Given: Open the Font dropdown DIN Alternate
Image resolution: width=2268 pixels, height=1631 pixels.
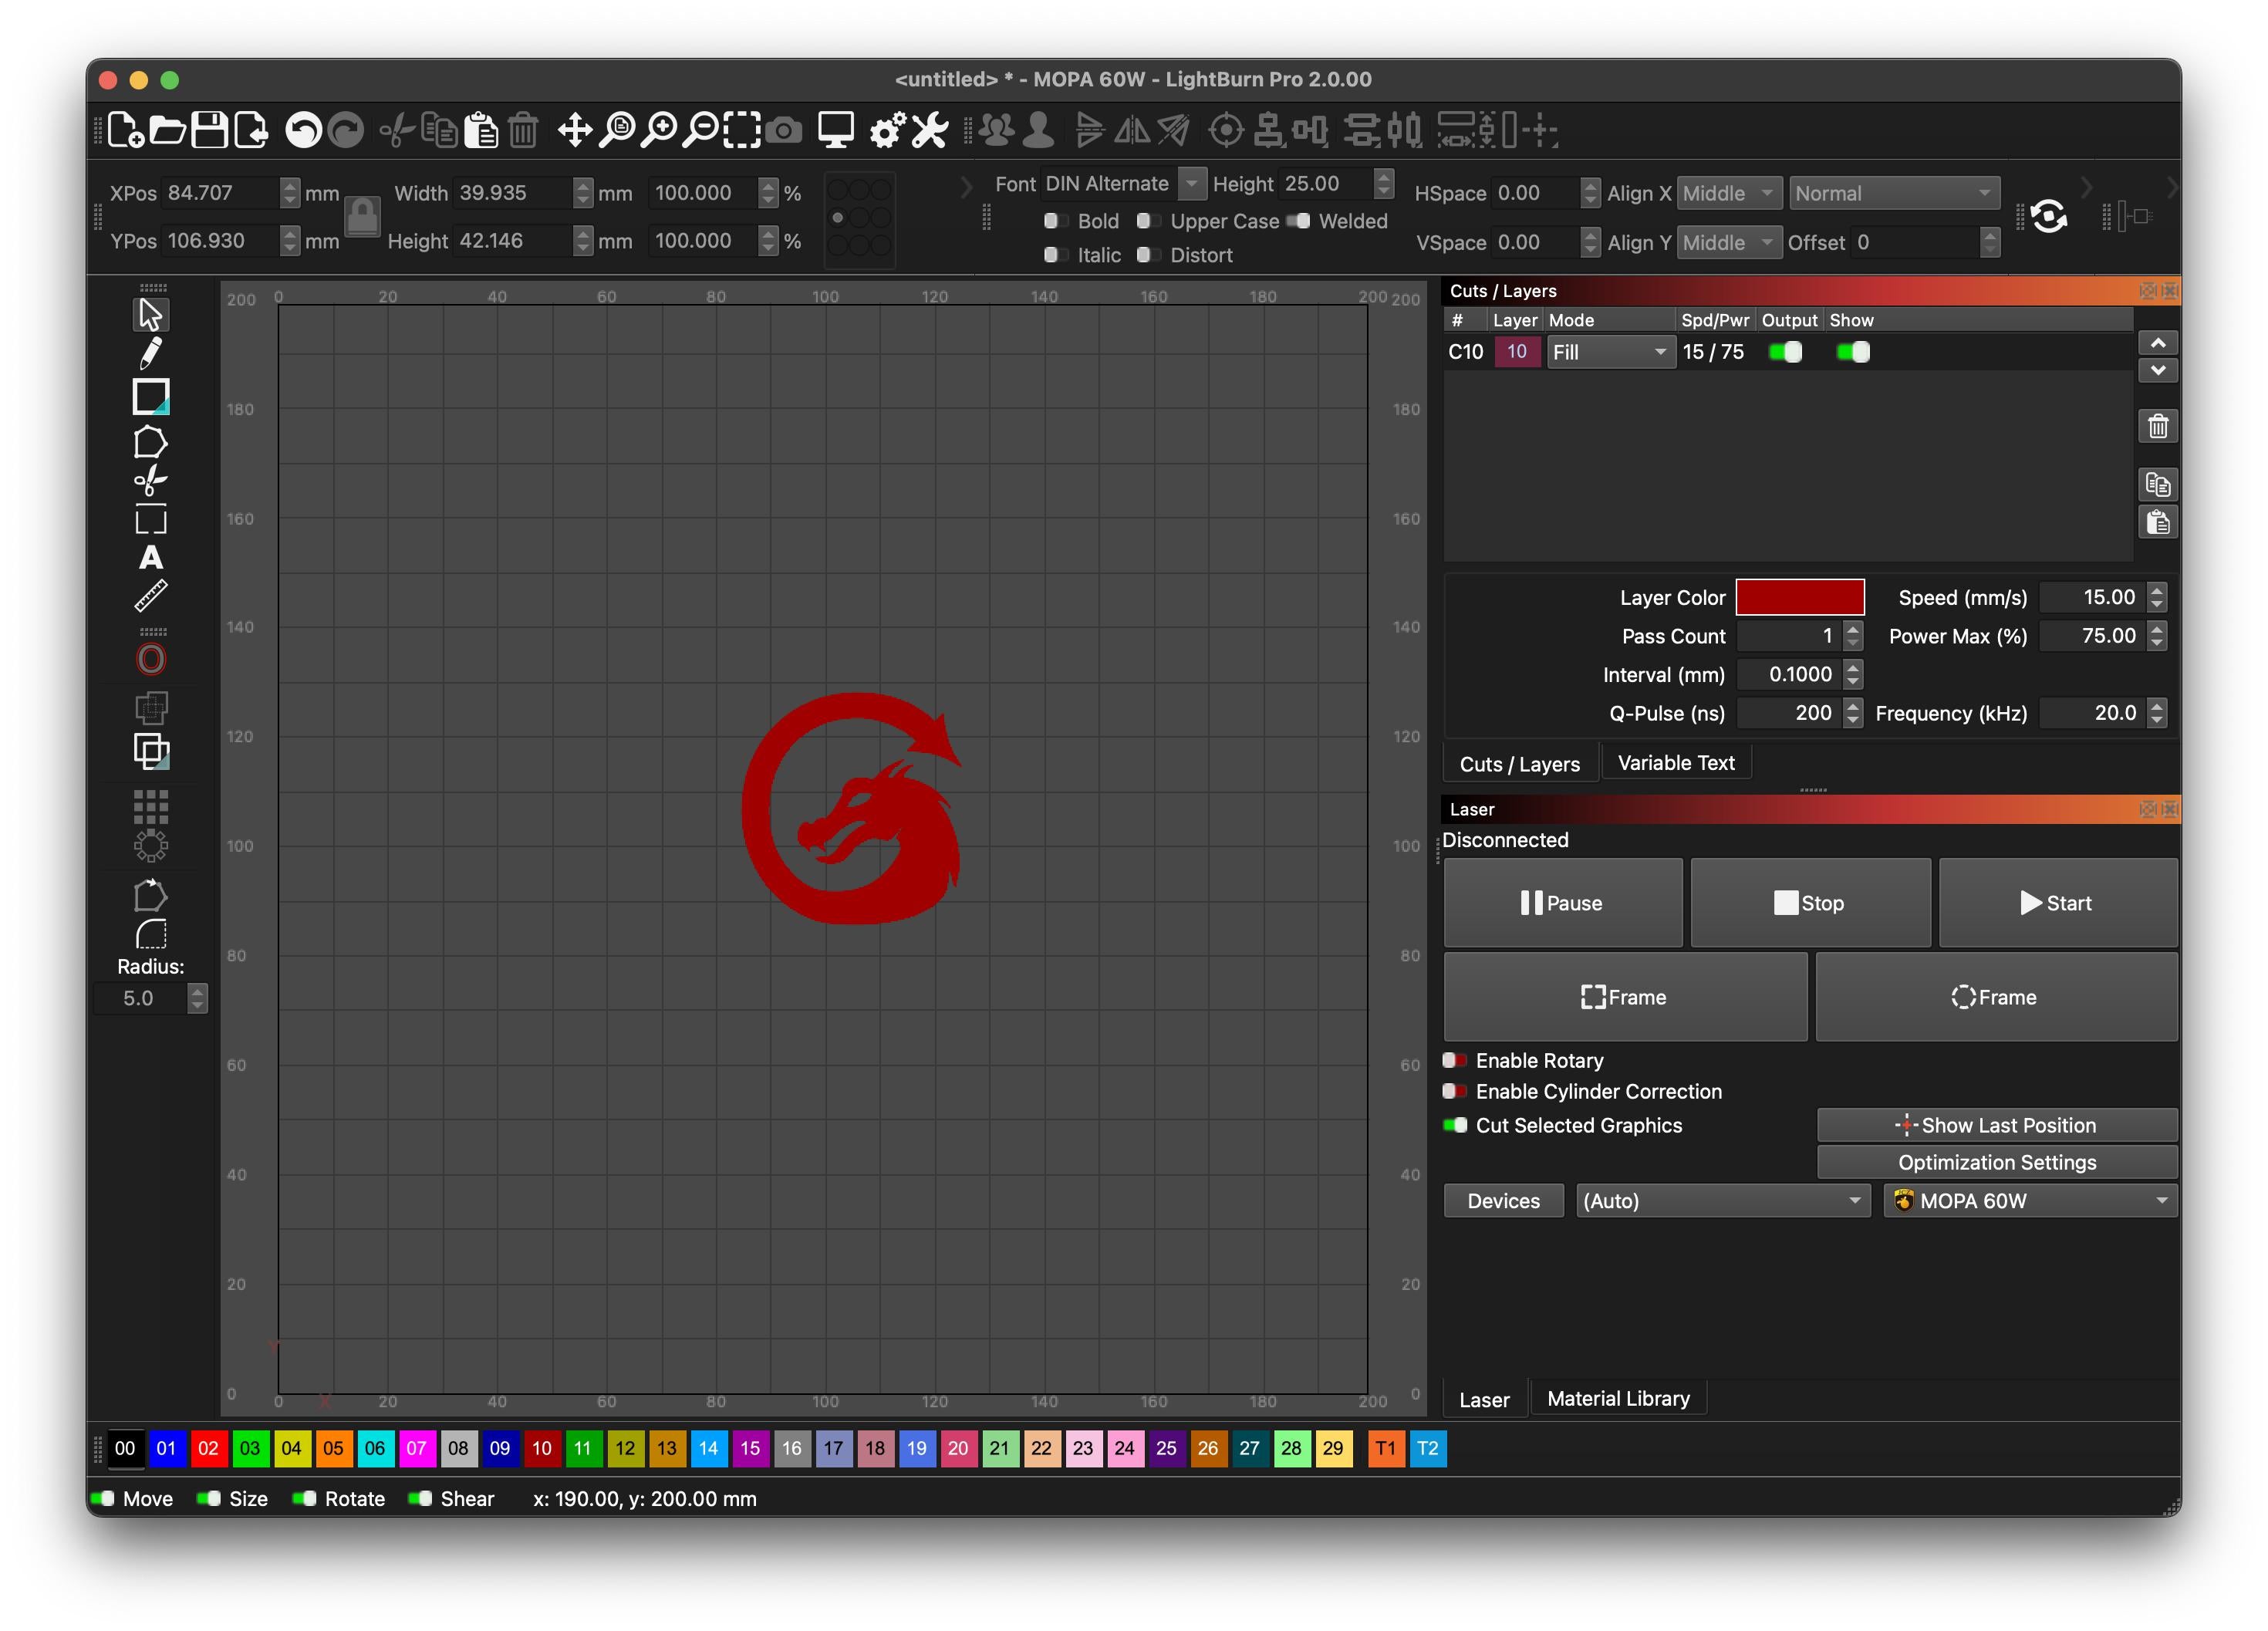Looking at the screenshot, I should coord(1123,184).
